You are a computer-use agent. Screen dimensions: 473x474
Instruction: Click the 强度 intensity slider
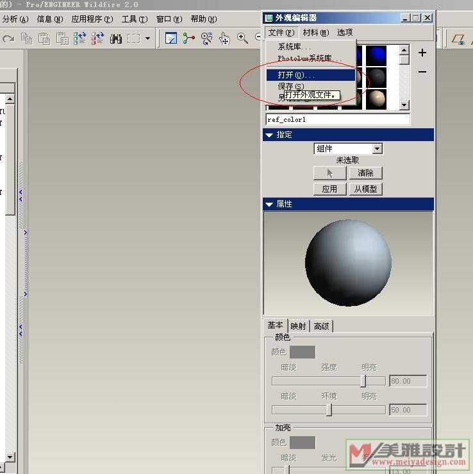point(329,381)
